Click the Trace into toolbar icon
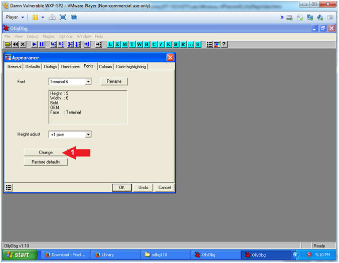The width and height of the screenshot is (339, 263). (x=70, y=44)
